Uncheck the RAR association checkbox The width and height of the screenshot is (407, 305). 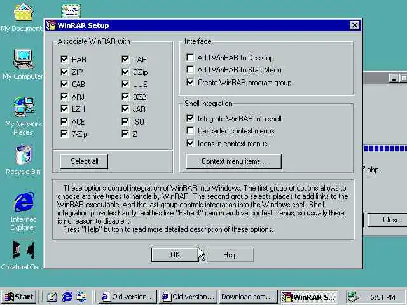coord(64,59)
